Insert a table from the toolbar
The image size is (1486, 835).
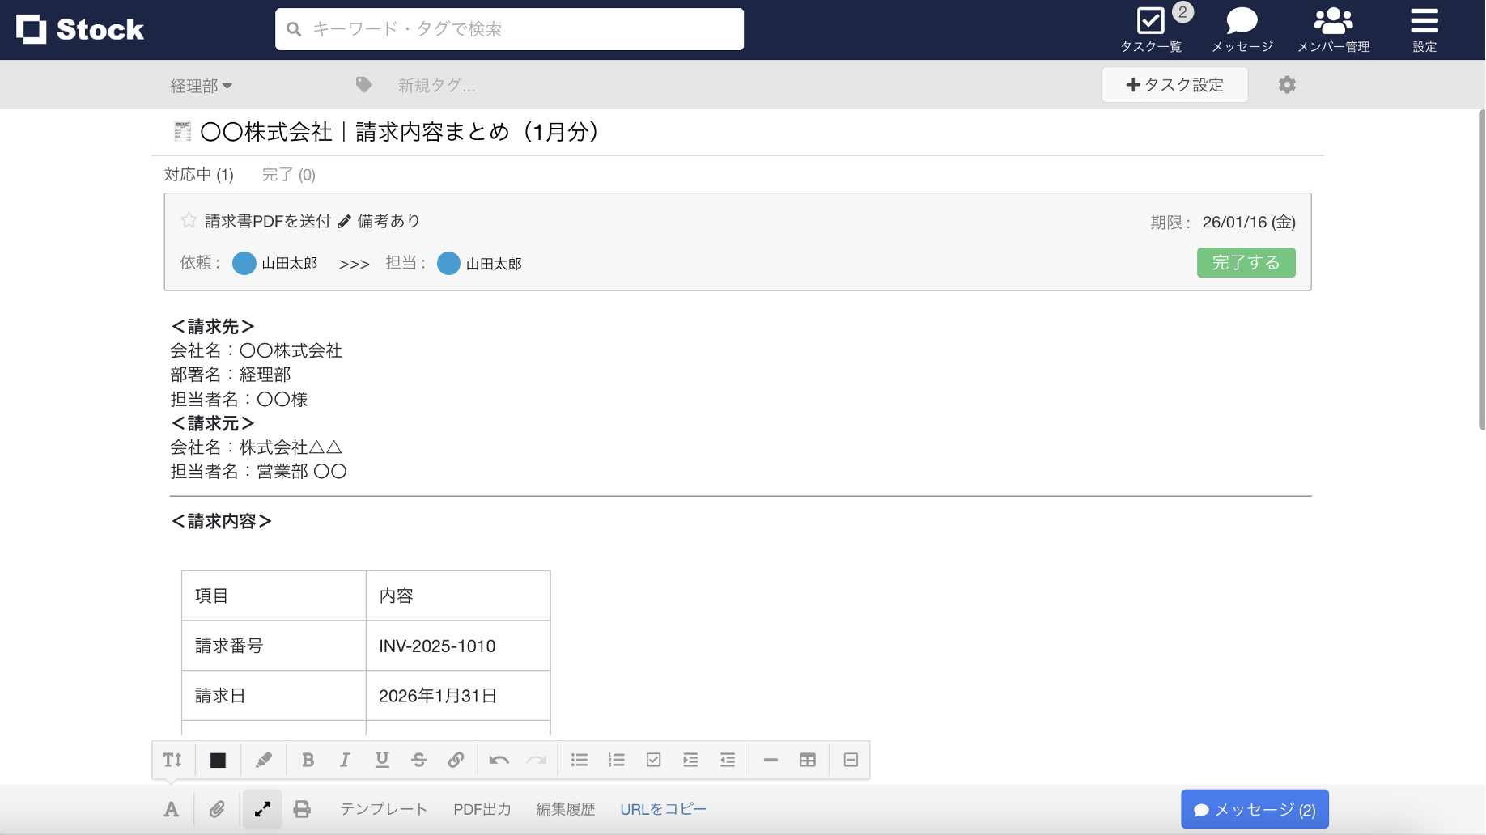(806, 760)
